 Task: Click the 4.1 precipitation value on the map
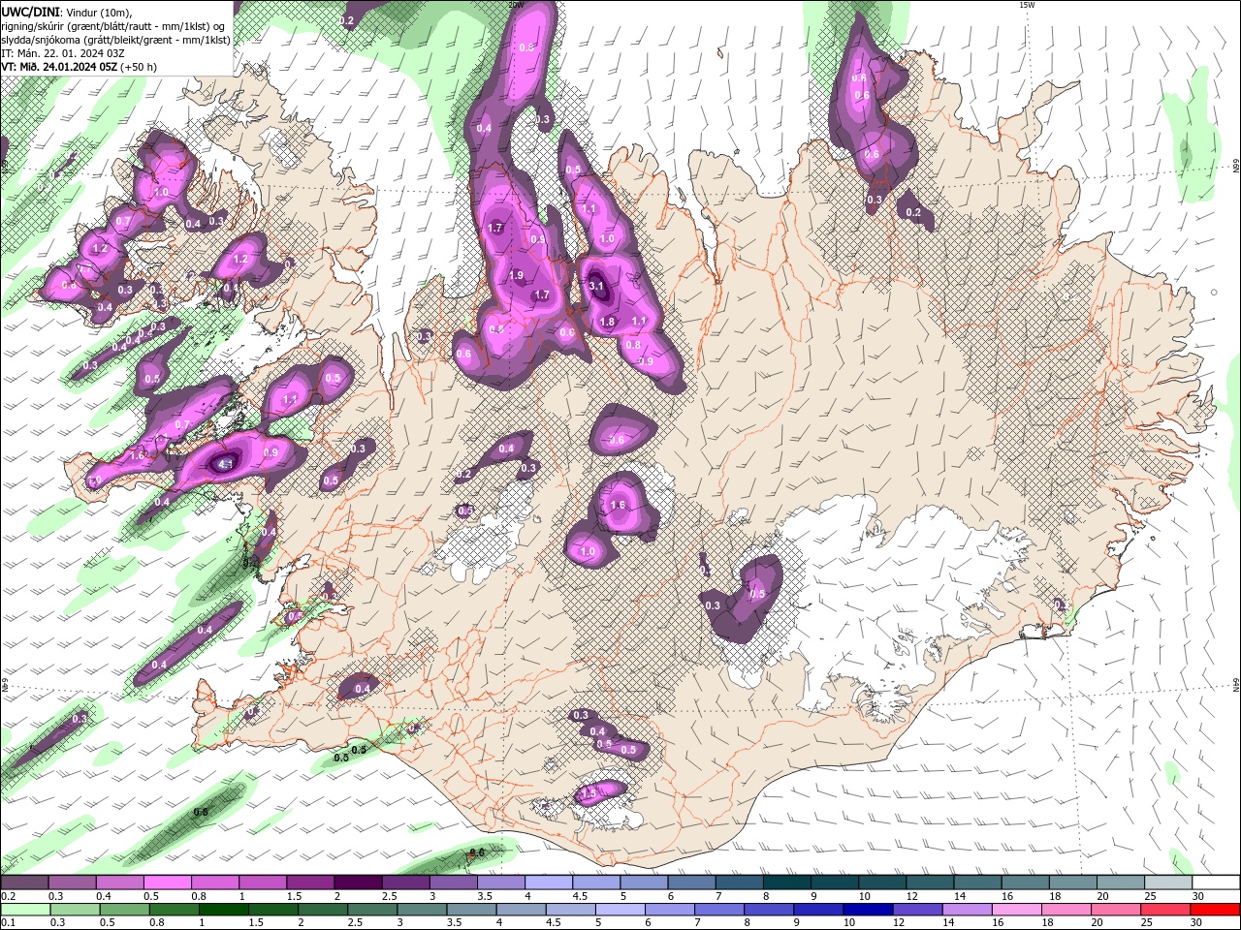[226, 464]
